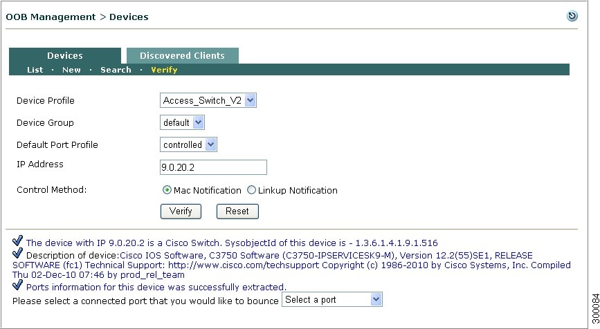Click the 'Please select a connected port' text
This screenshot has height=329, width=600.
click(x=145, y=301)
